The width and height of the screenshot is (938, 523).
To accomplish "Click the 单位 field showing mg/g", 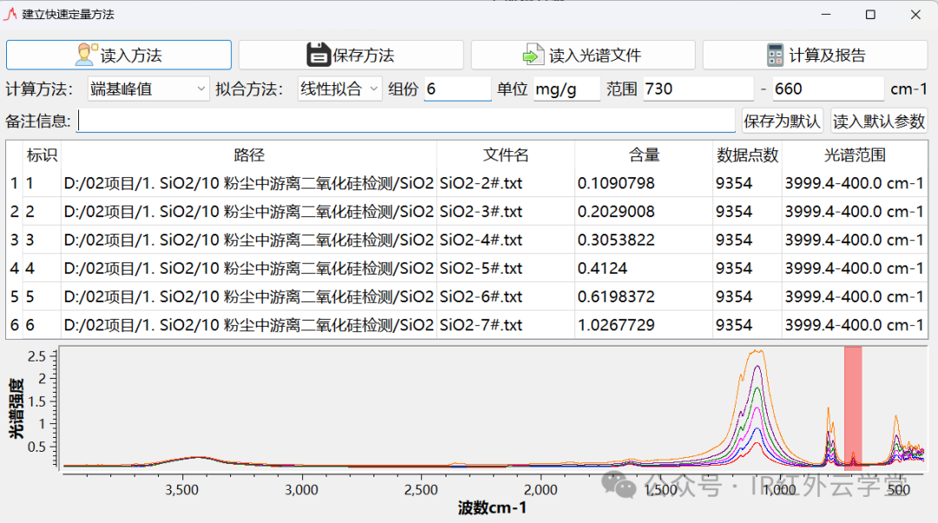I will point(566,89).
